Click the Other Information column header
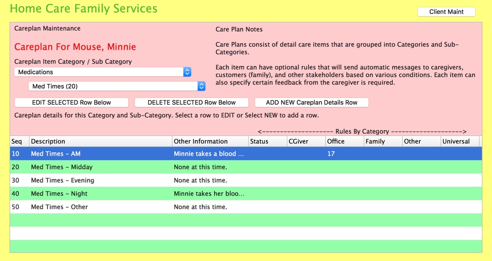The width and height of the screenshot is (492, 261). (x=210, y=141)
